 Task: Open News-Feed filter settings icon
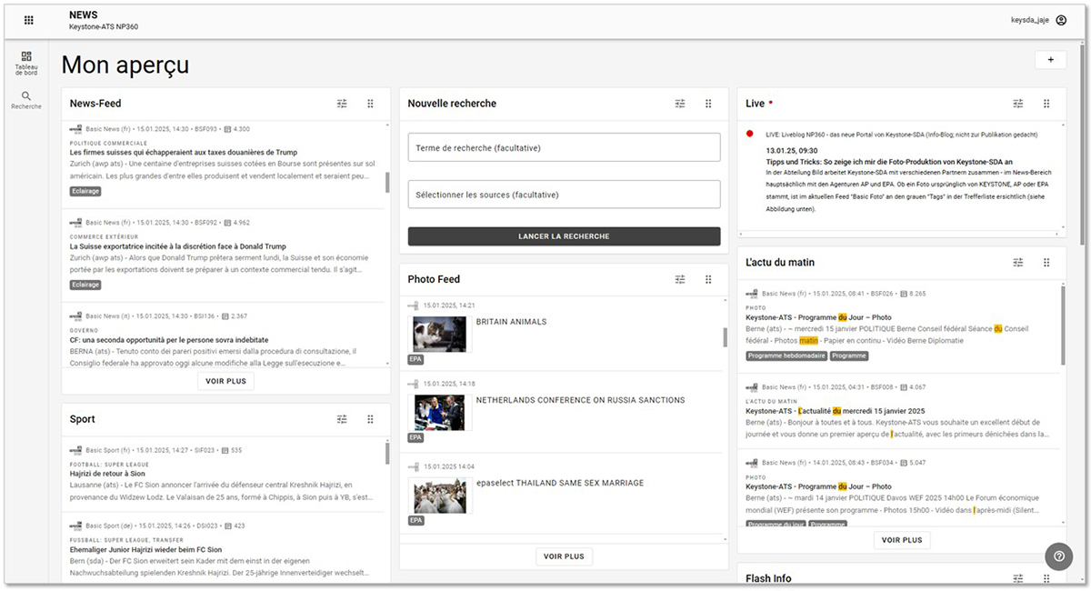click(342, 104)
